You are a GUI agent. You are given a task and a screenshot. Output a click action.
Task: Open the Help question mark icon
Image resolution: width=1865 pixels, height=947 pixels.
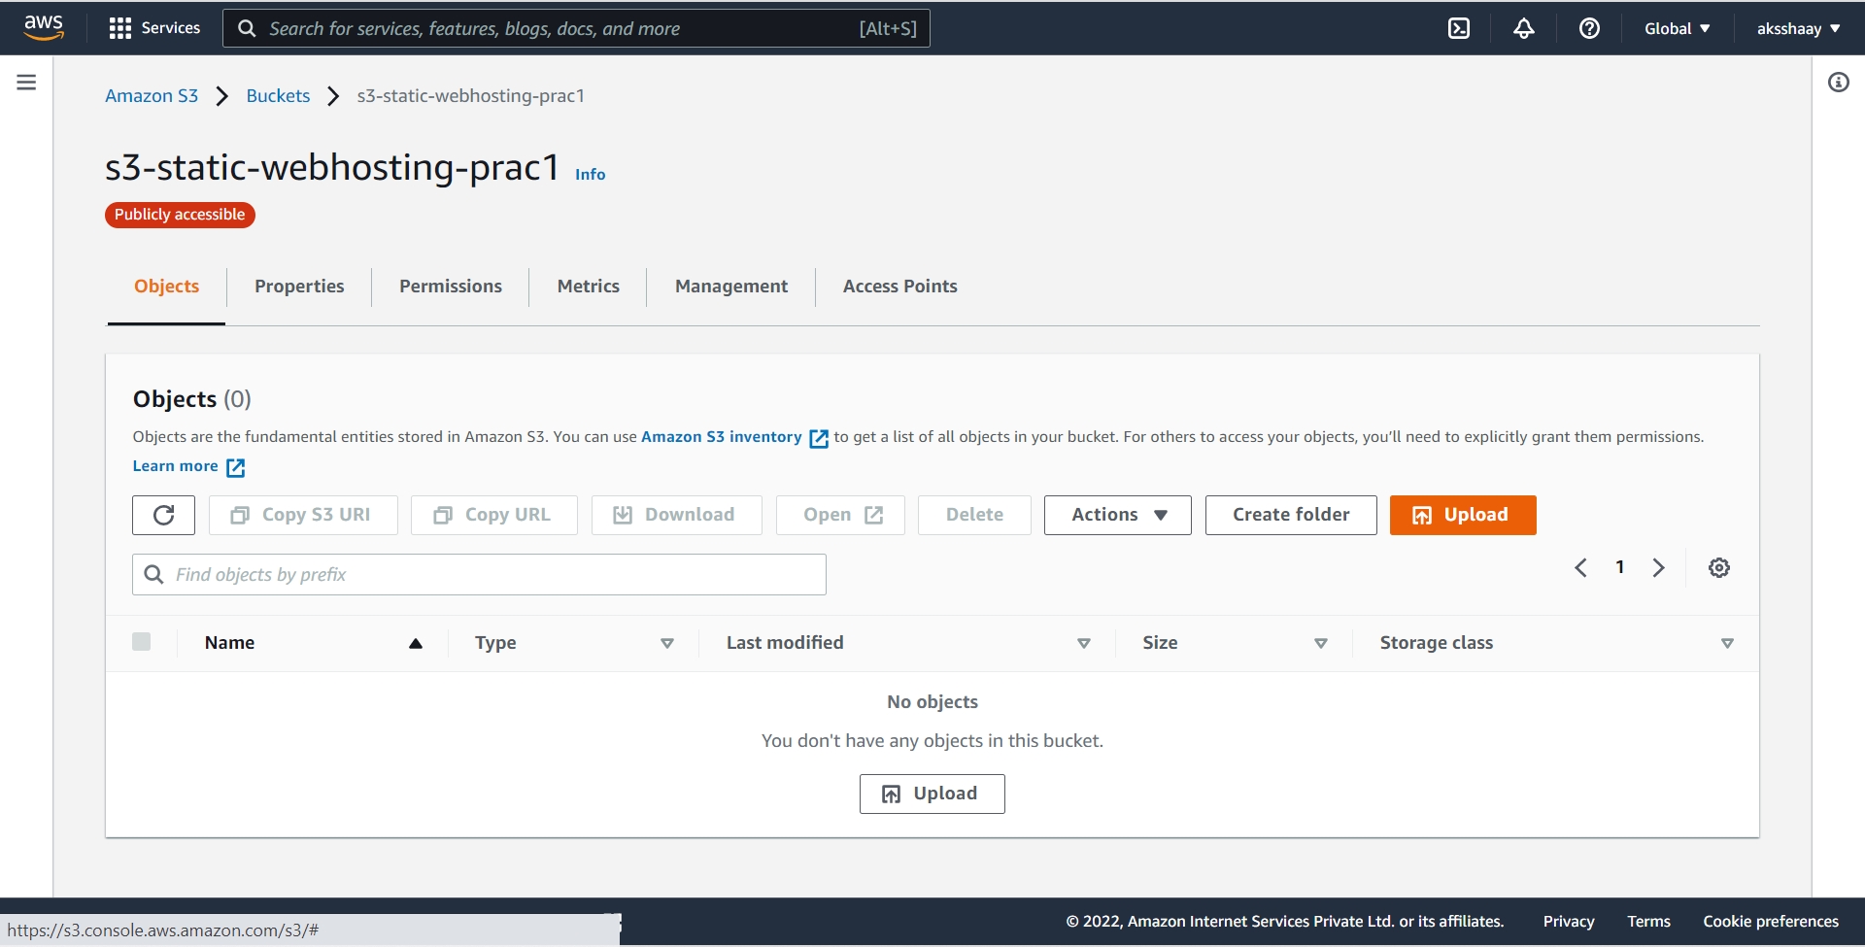(x=1589, y=28)
